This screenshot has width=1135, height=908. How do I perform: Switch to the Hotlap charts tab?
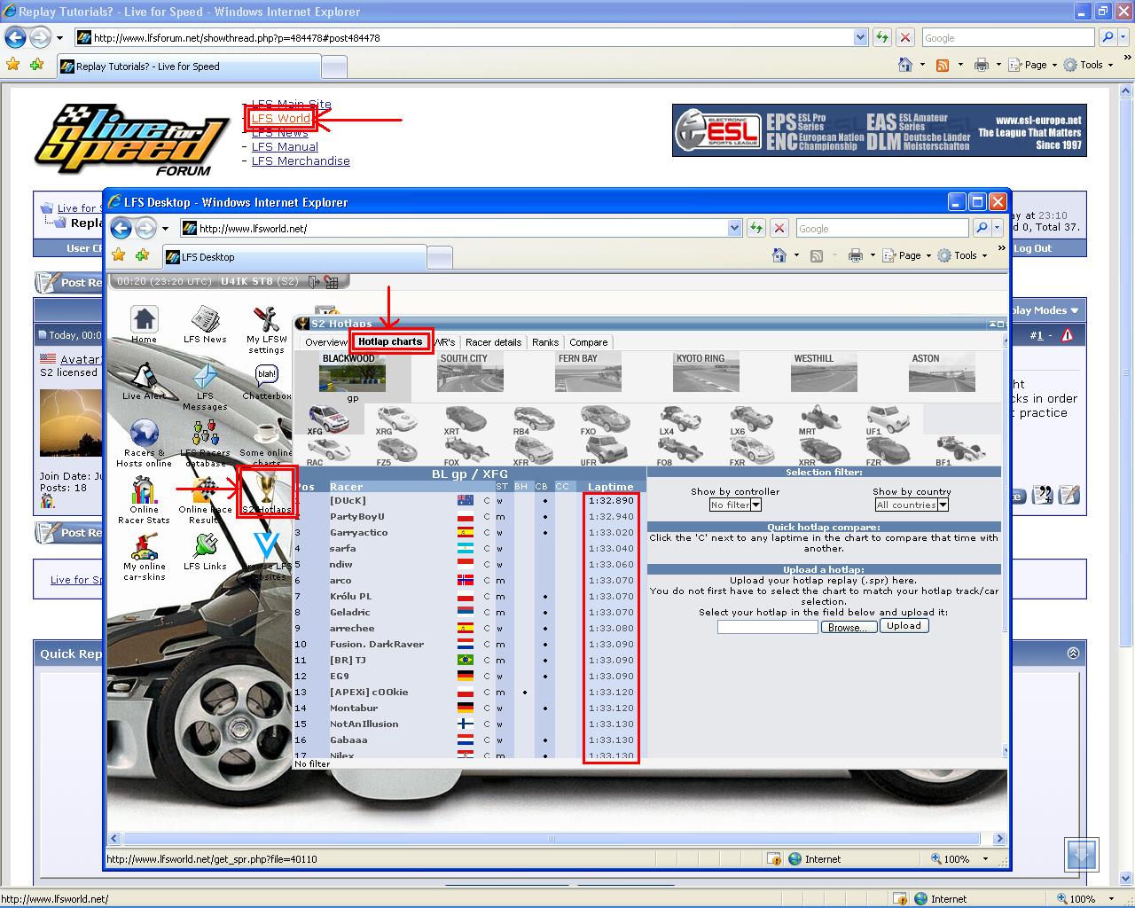click(390, 341)
